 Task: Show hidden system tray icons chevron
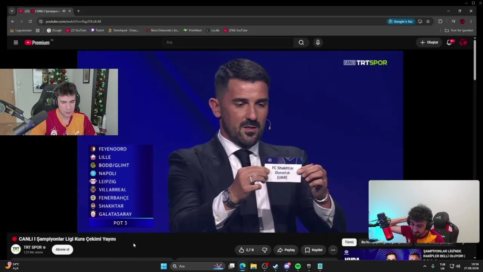point(425,266)
